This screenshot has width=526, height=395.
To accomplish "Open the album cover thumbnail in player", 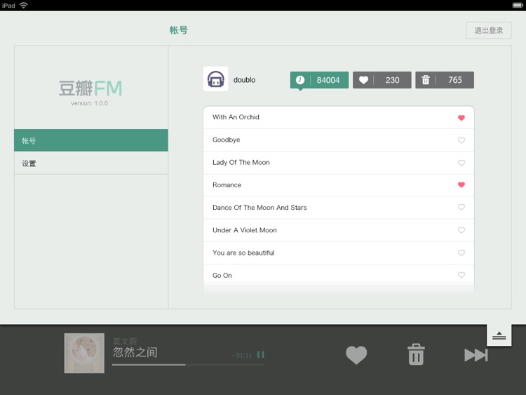I will (84, 353).
